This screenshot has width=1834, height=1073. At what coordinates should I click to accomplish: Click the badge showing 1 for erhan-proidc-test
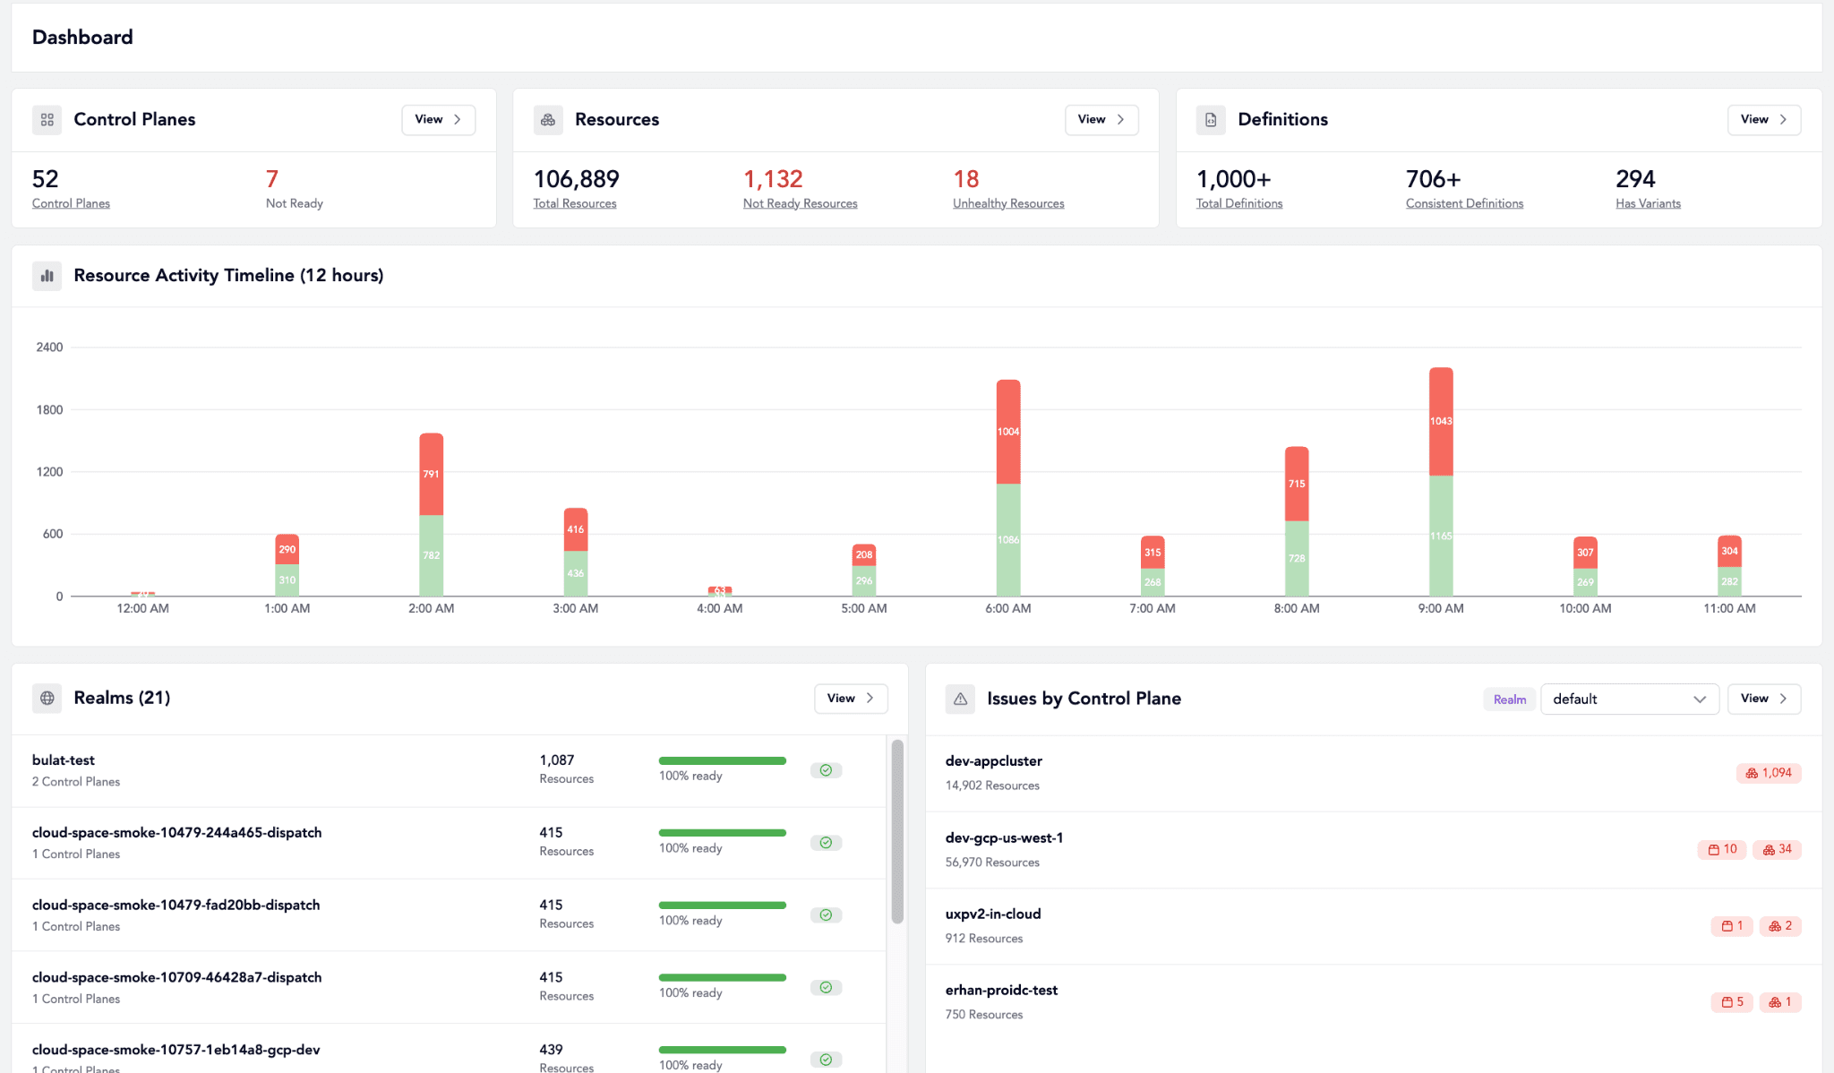[x=1780, y=1002]
